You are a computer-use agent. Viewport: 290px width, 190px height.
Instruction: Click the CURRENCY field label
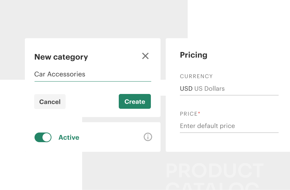(x=196, y=76)
